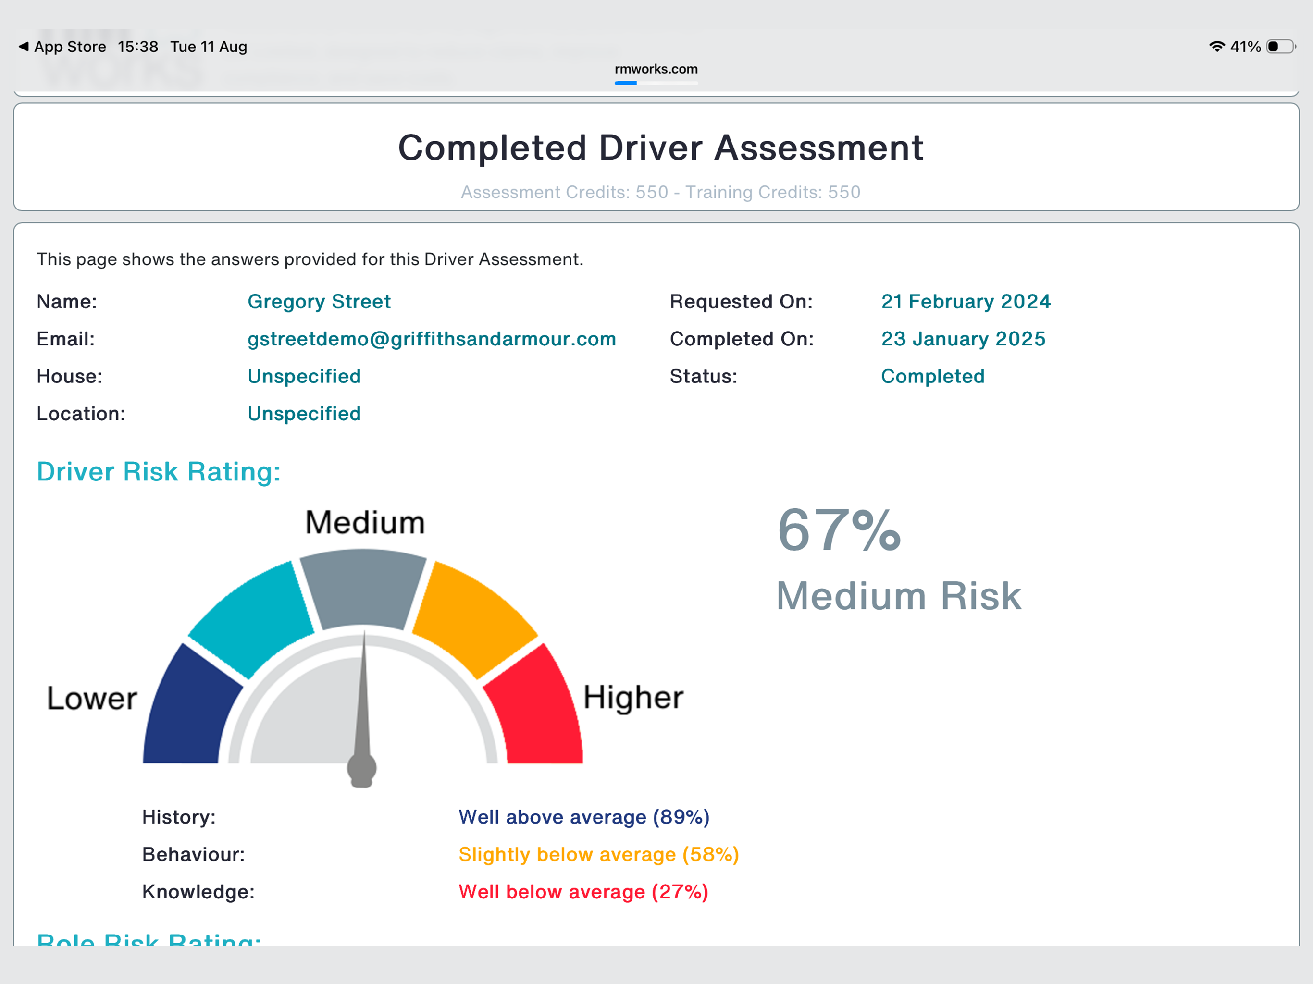This screenshot has height=984, width=1313.
Task: Click the House value Unspecified
Action: click(304, 376)
